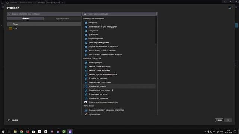Select the grass object row
Screen dimensions: 239x134
click(x=44, y=28)
